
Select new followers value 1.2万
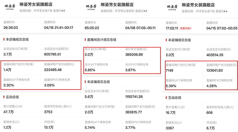point(7,128)
